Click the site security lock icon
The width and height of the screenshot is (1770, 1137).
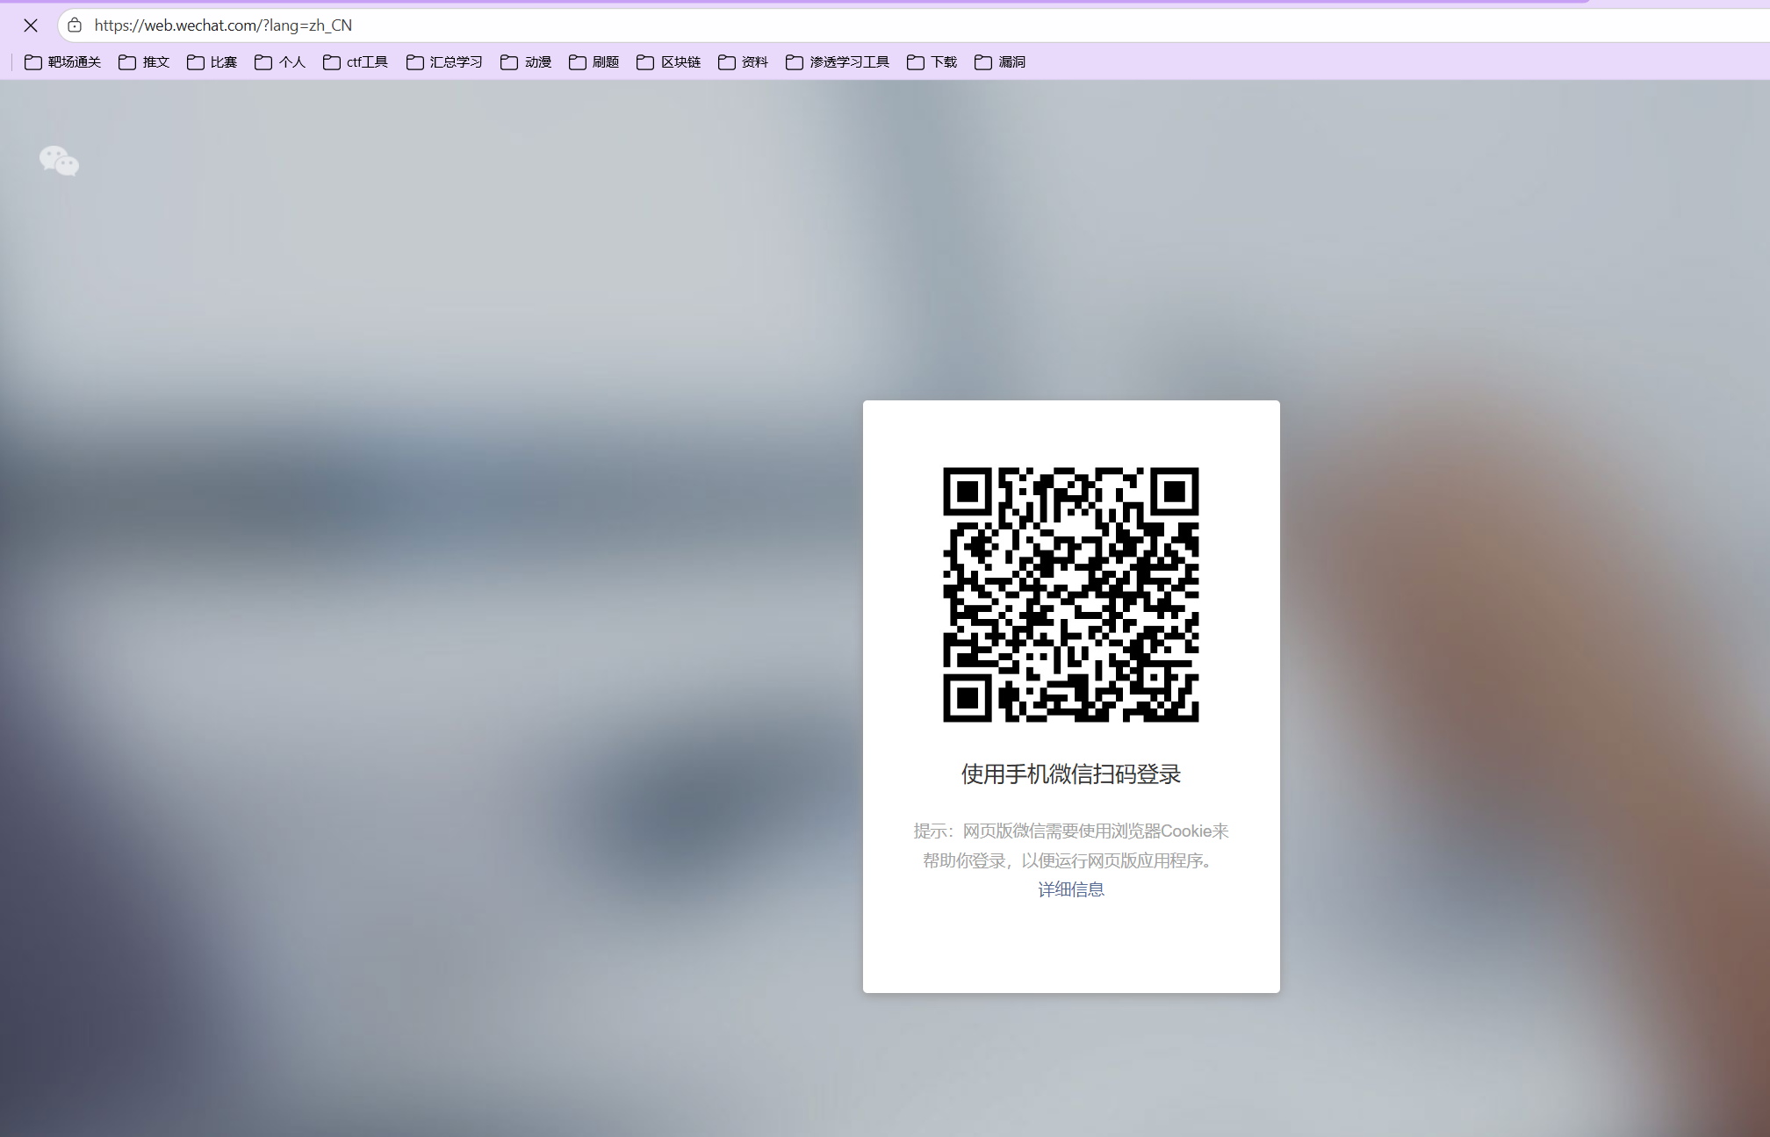tap(75, 25)
